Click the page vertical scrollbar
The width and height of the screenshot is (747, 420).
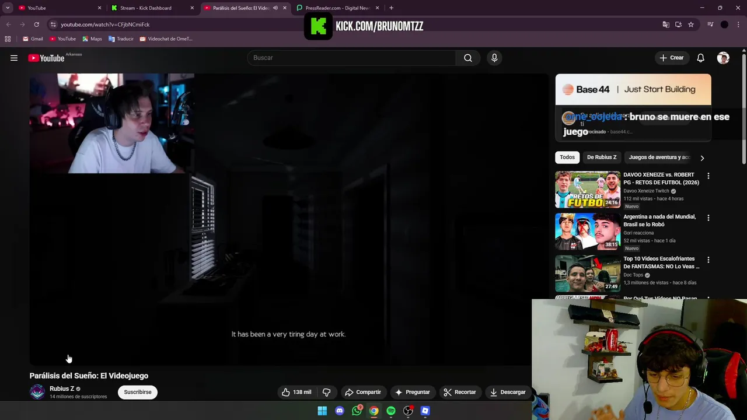(743, 108)
